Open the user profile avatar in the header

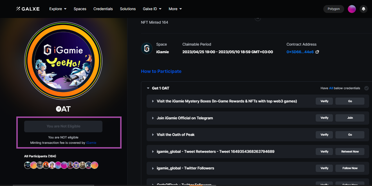(x=352, y=9)
